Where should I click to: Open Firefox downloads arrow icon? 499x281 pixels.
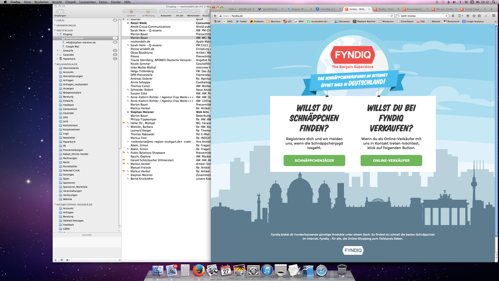tap(453, 16)
